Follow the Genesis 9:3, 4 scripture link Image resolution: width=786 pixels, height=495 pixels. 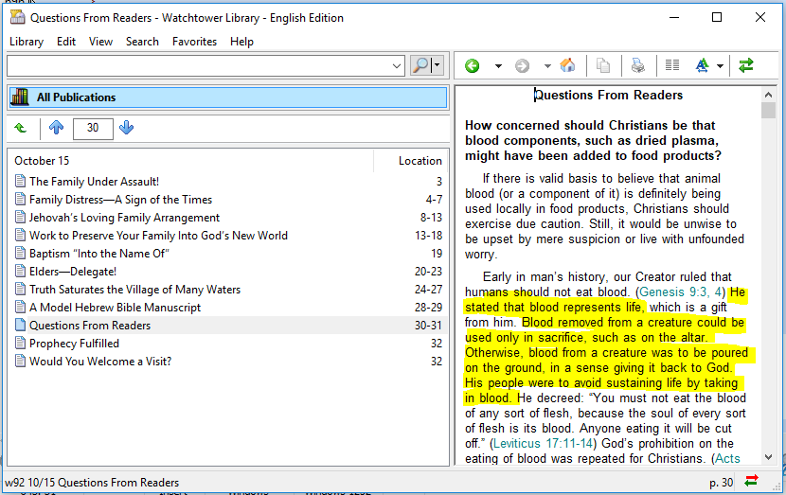click(x=680, y=292)
